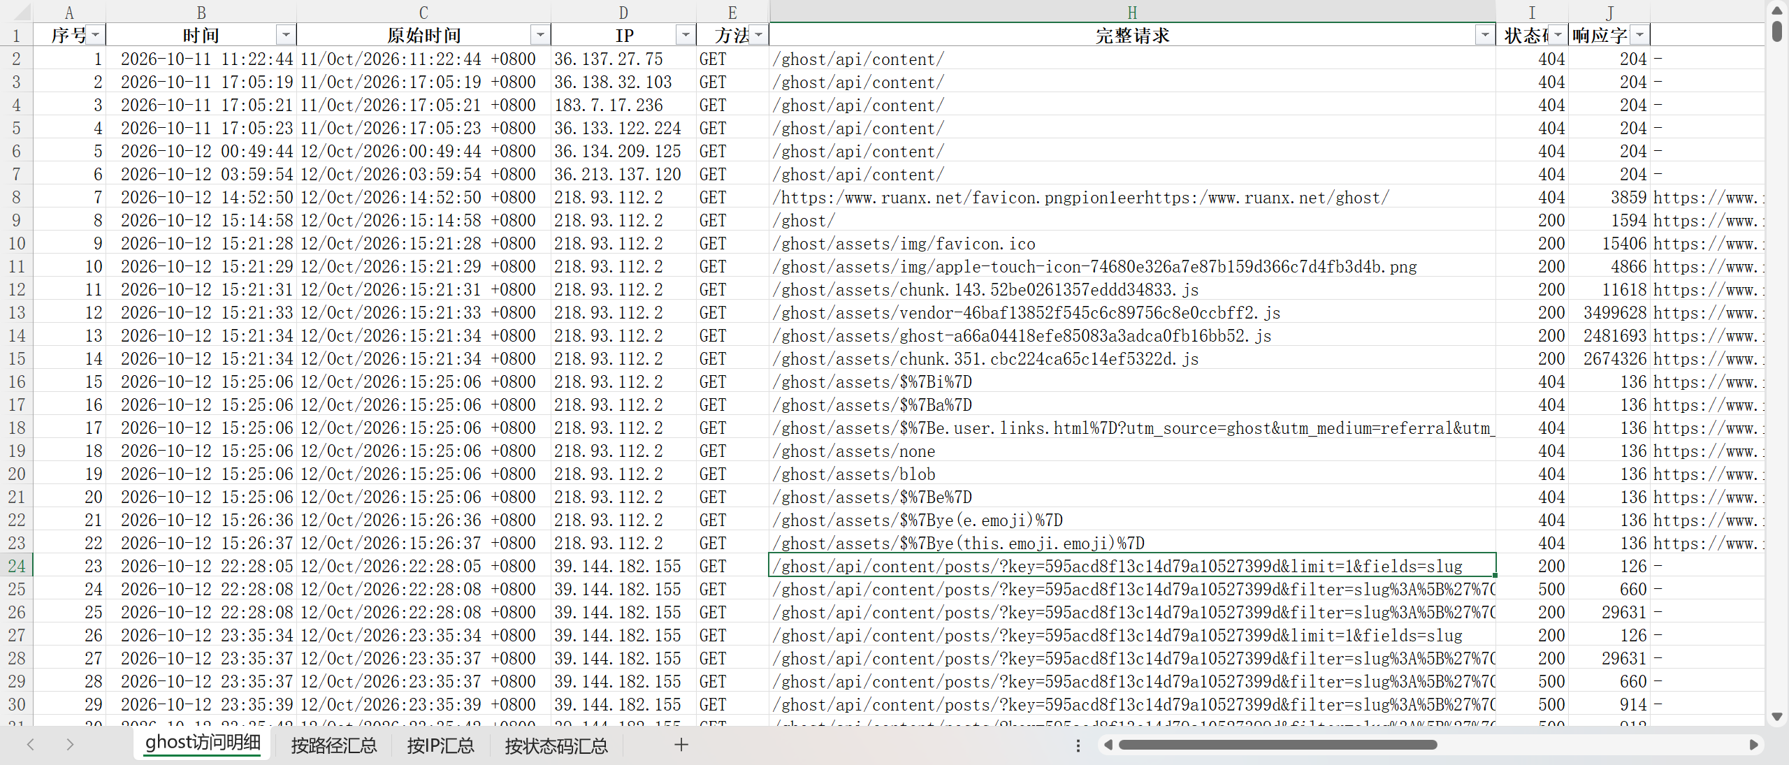
Task: Add a new sheet with plus icon
Action: (x=681, y=745)
